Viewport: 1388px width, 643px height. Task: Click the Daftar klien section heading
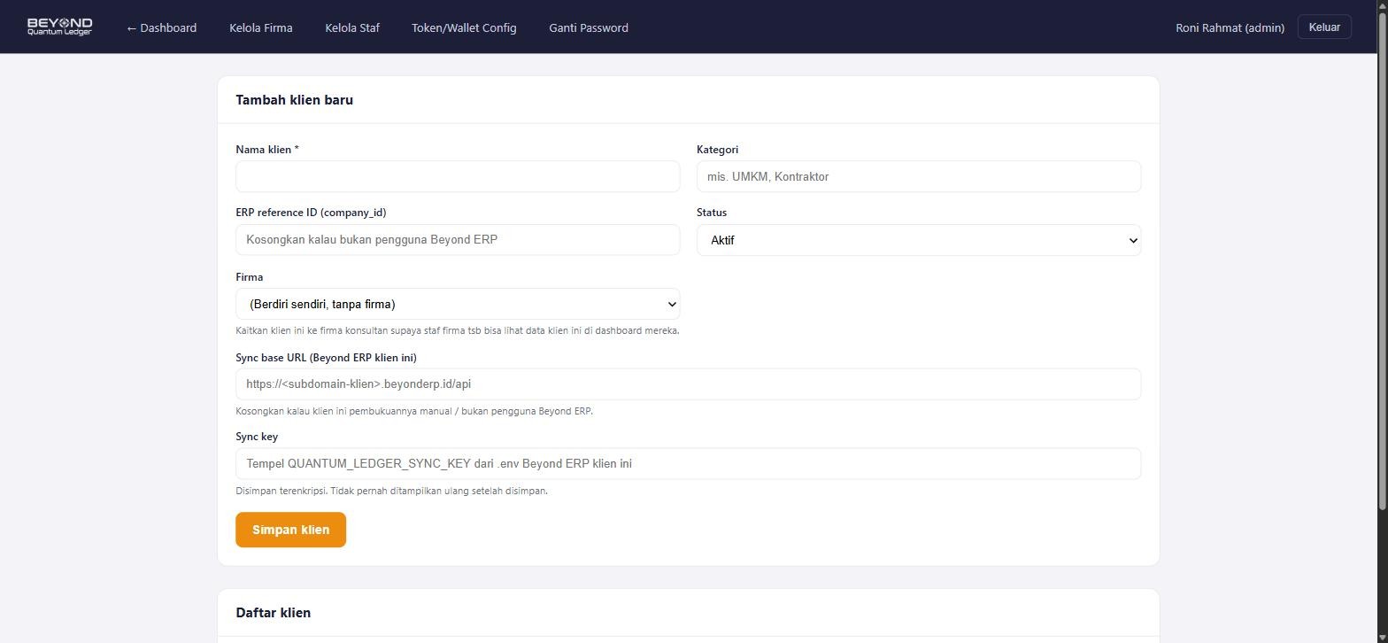coord(273,613)
